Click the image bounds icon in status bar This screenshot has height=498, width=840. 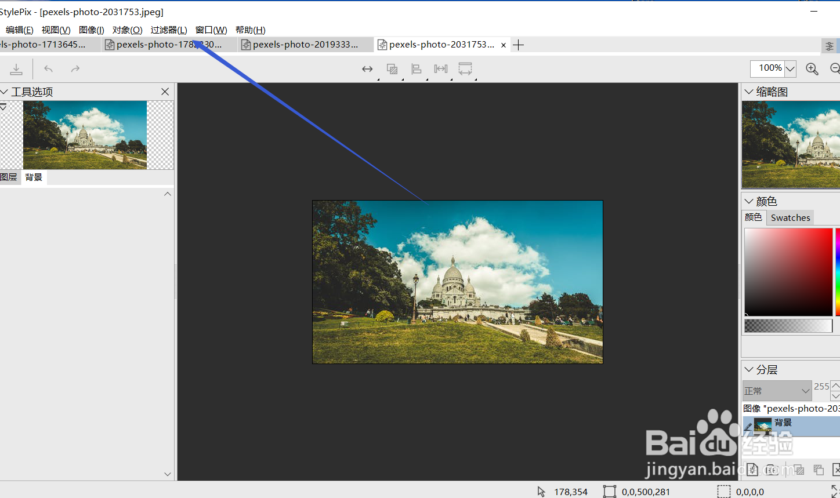click(x=609, y=492)
